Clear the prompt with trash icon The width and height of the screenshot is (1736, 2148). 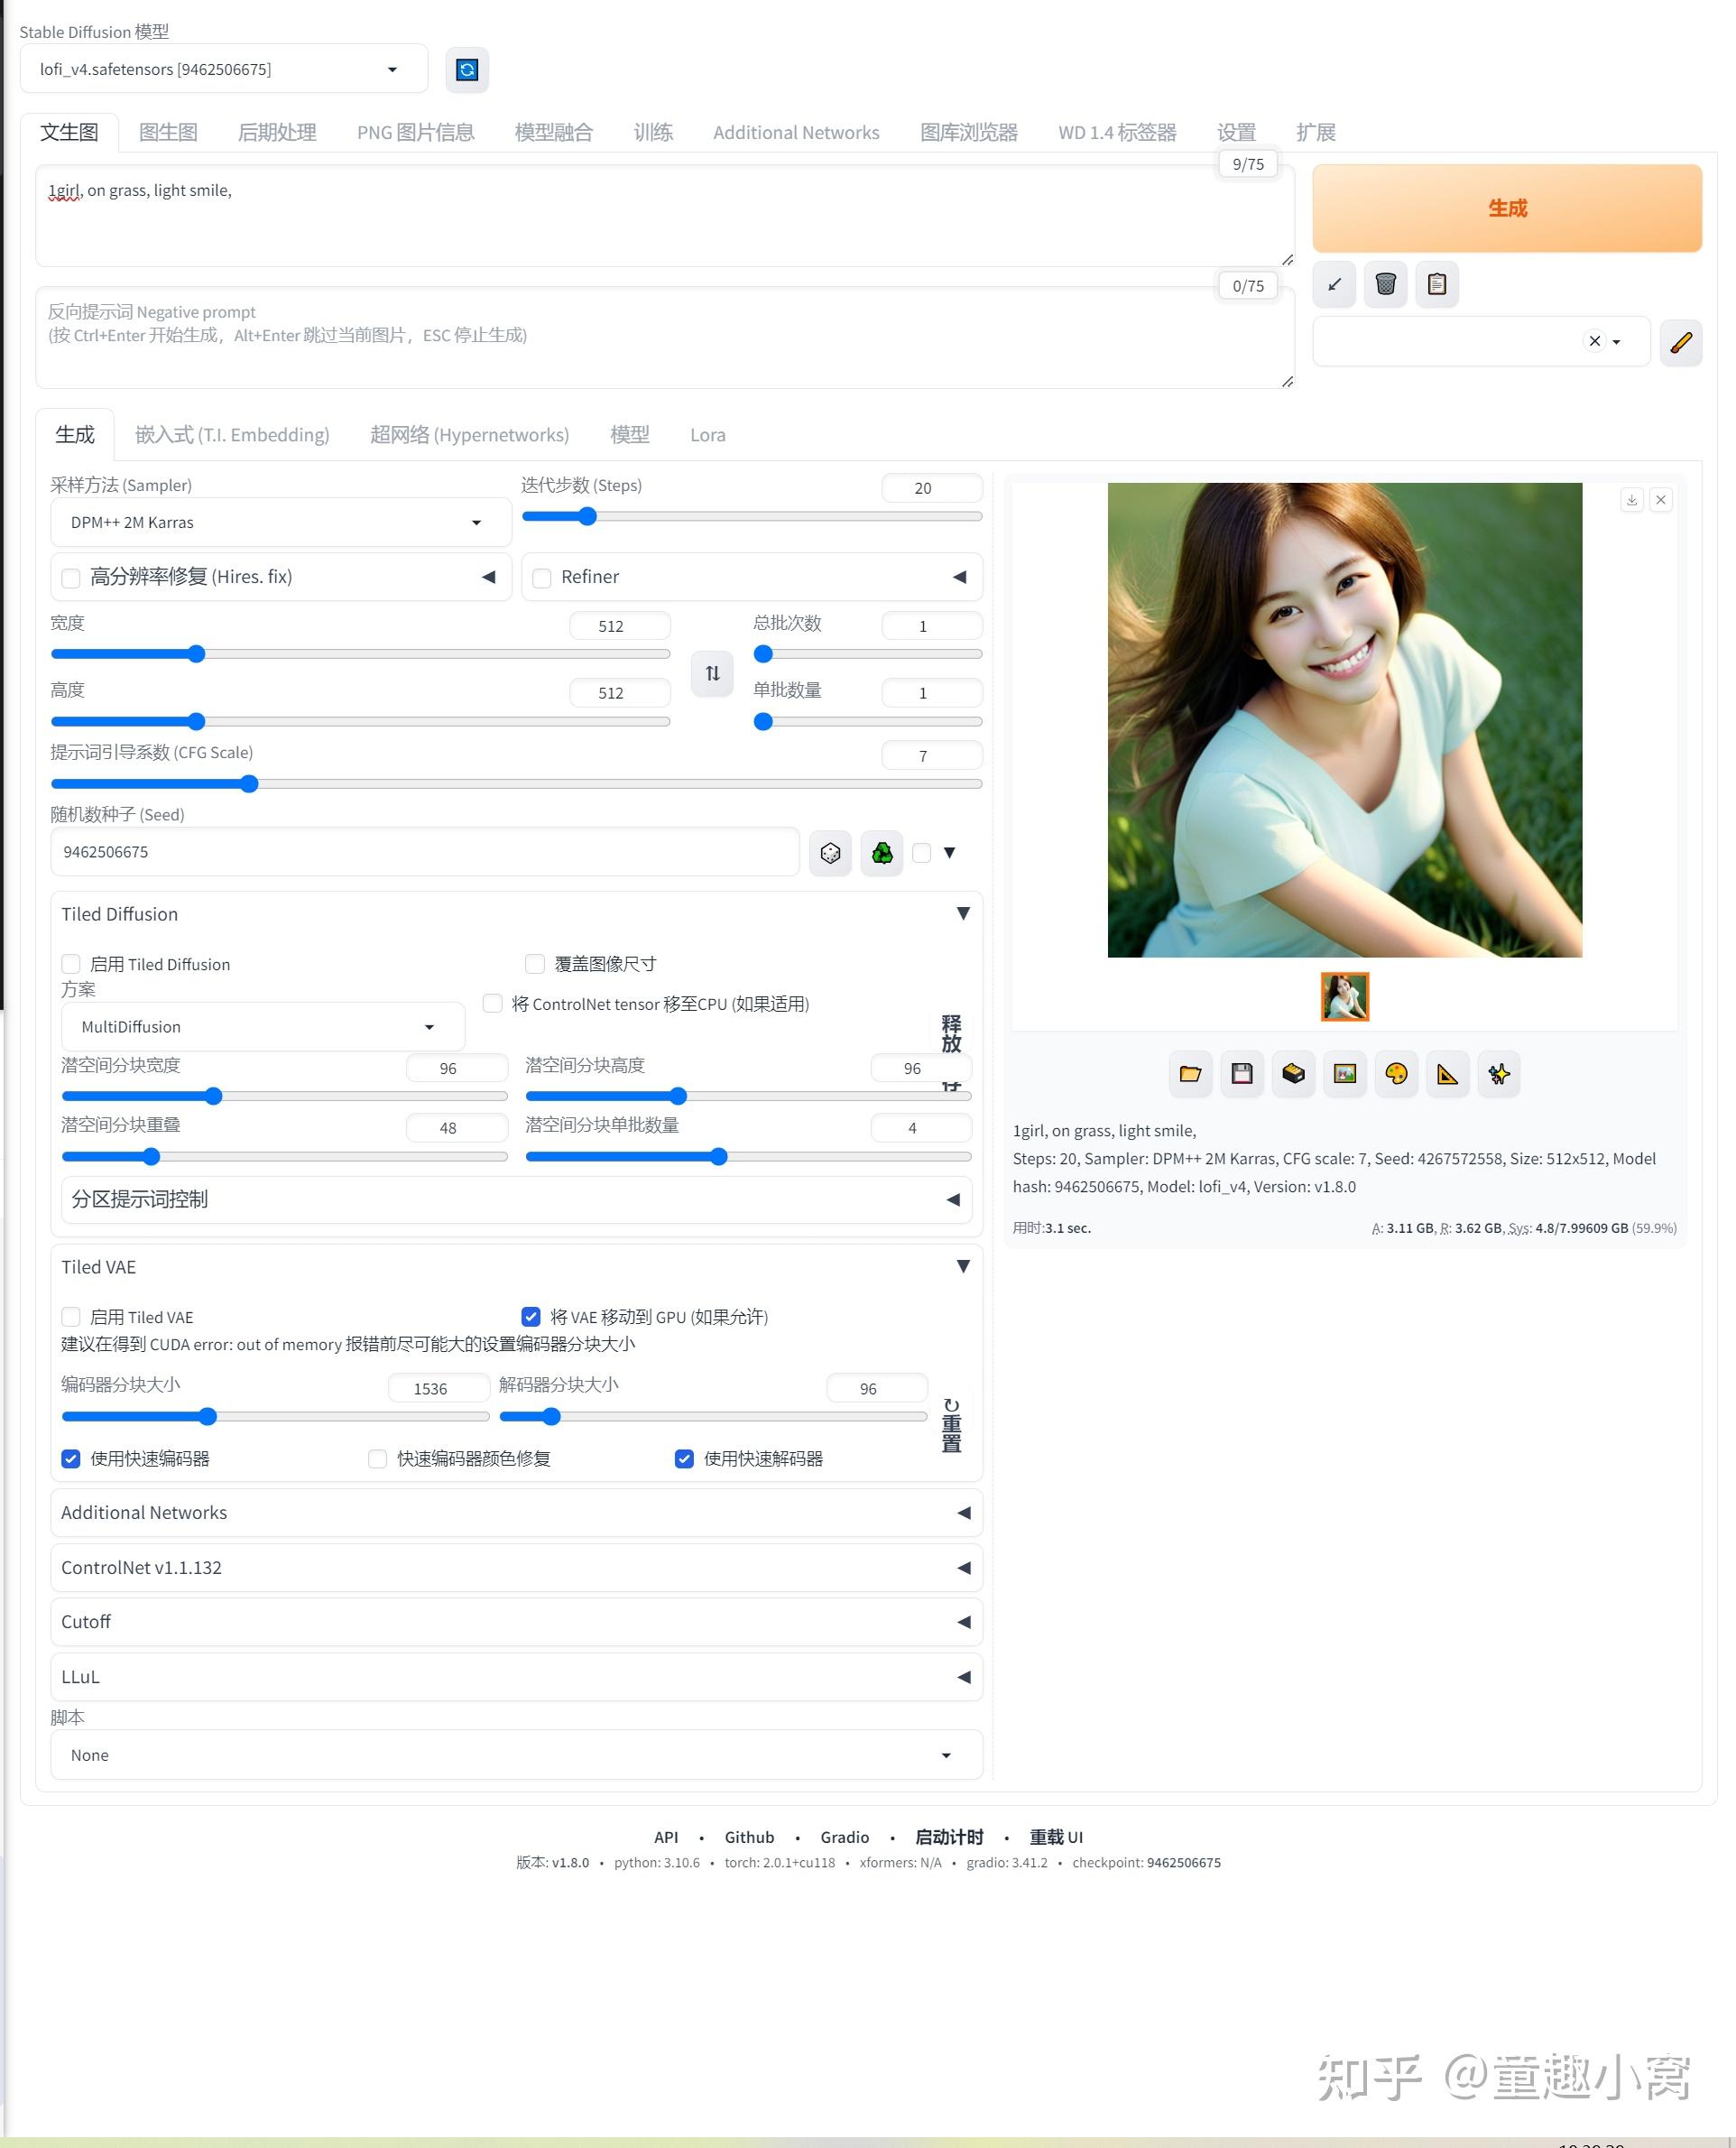tap(1385, 284)
